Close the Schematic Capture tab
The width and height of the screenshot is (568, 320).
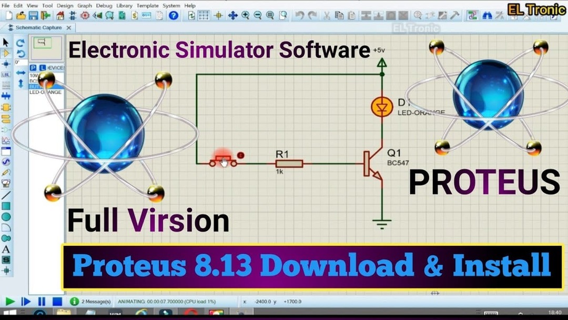(68, 27)
